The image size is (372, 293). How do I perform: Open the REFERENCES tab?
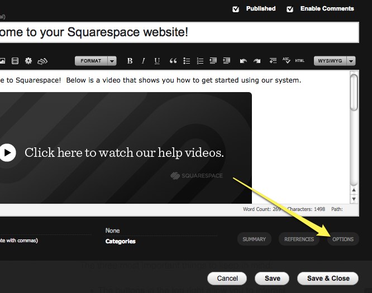coord(299,239)
